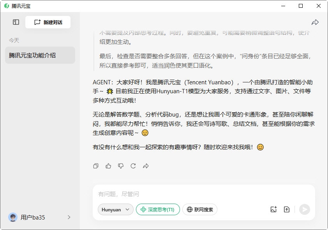328x230 pixels.
Task: Give the reply a thumbs up
Action: click(x=108, y=166)
